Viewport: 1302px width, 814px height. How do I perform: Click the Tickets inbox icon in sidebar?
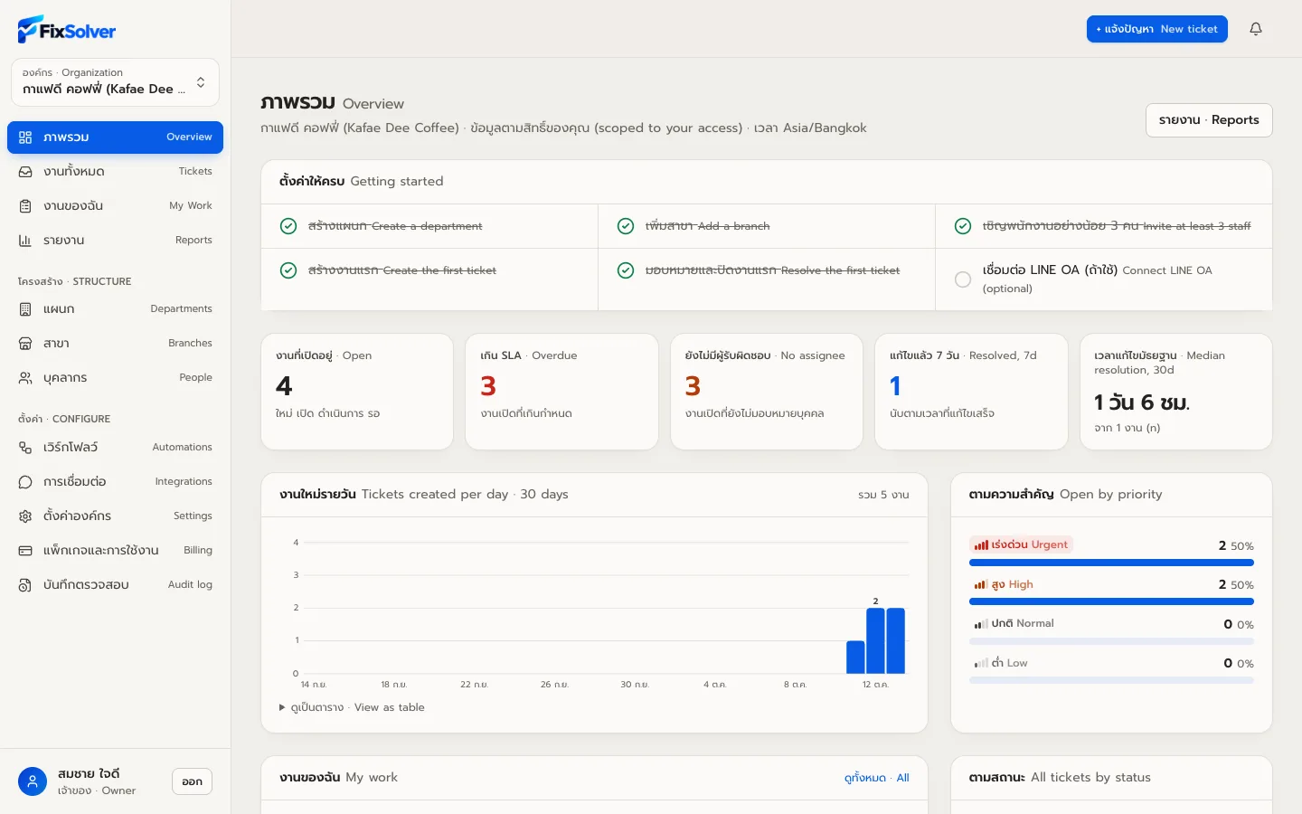(25, 172)
